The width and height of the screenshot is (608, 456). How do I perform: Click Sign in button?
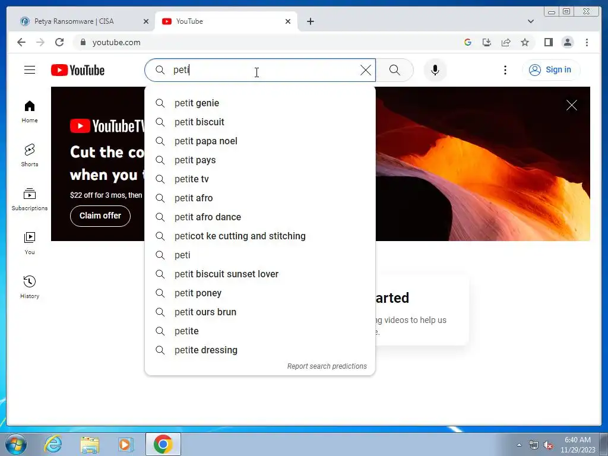(x=551, y=70)
